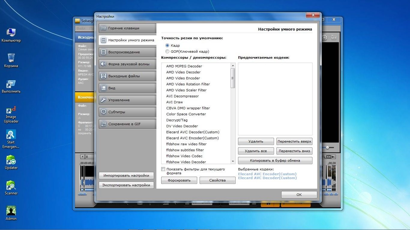Click the codec list scrollbar thumb
Viewport: 410px width, 230px height.
233,78
